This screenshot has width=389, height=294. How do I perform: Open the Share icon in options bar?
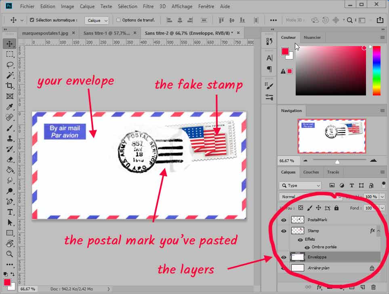pos(380,20)
